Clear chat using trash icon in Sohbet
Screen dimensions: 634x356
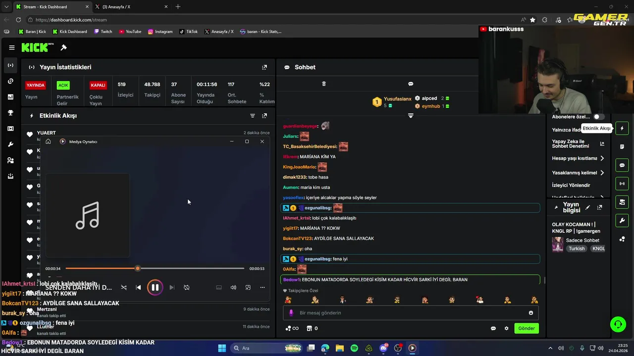(x=324, y=84)
